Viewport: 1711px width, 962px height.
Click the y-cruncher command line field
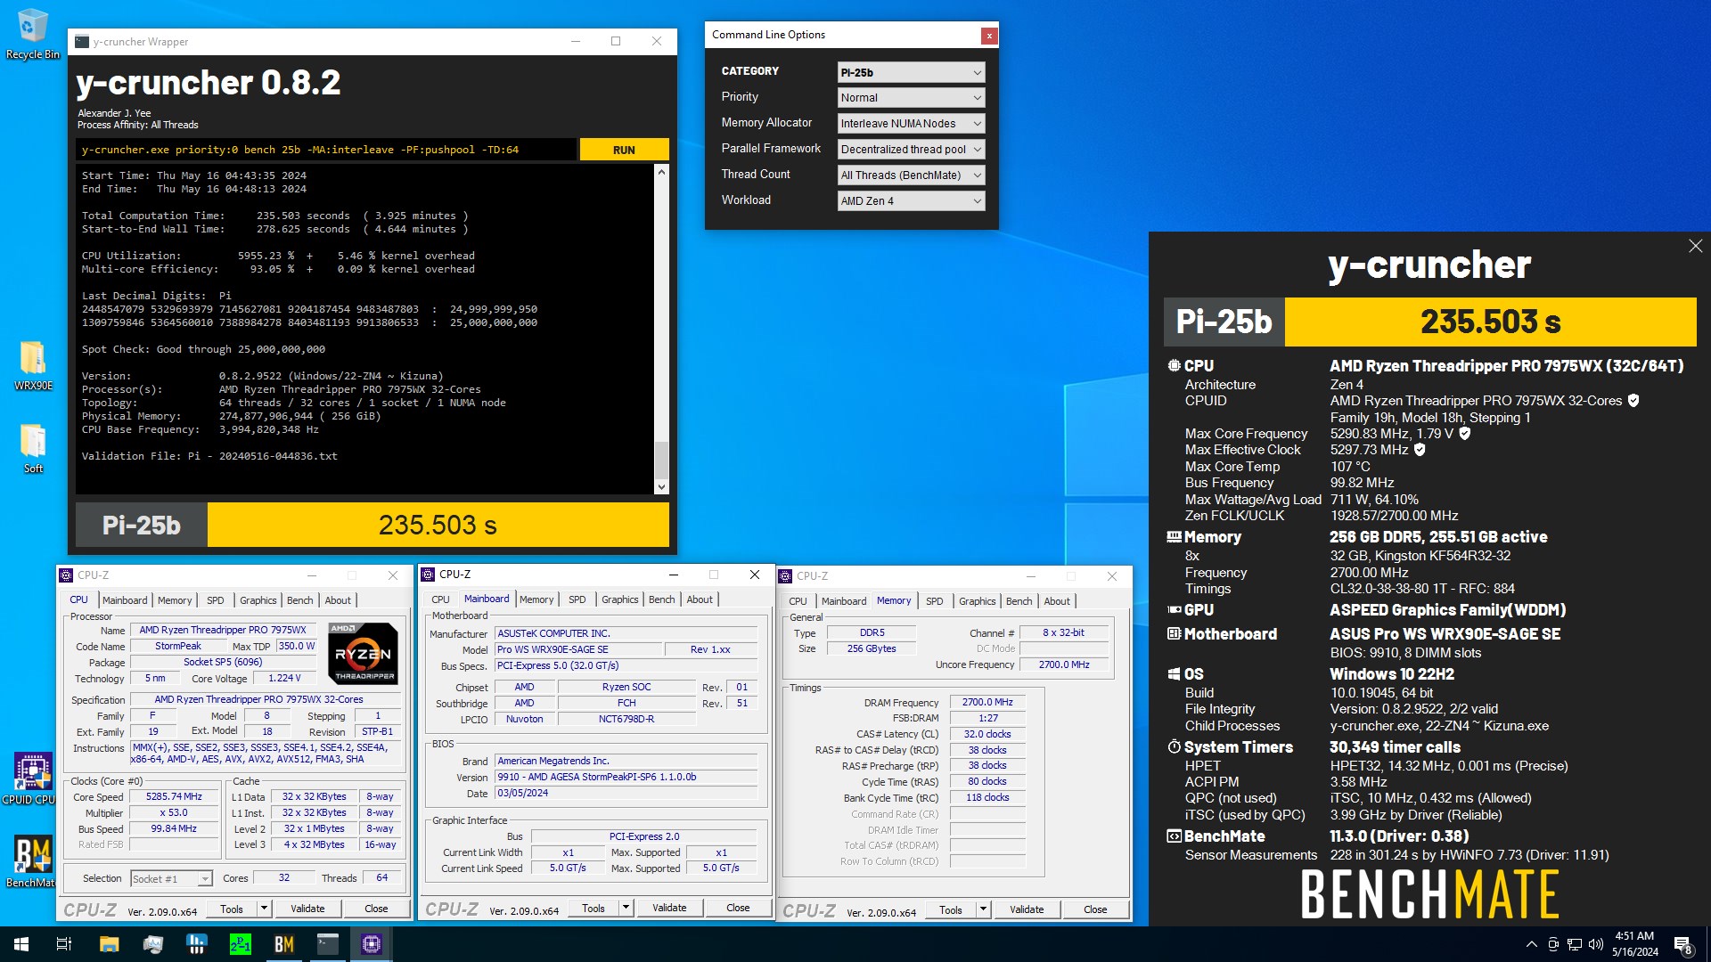pyautogui.click(x=326, y=150)
